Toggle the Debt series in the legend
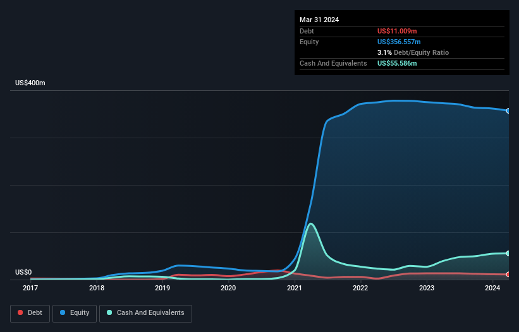The height and width of the screenshot is (332, 519). click(x=30, y=313)
